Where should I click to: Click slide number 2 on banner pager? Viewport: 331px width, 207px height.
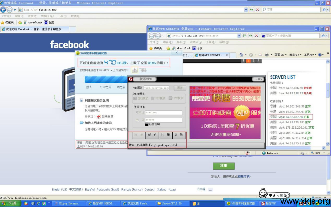coord(248,61)
